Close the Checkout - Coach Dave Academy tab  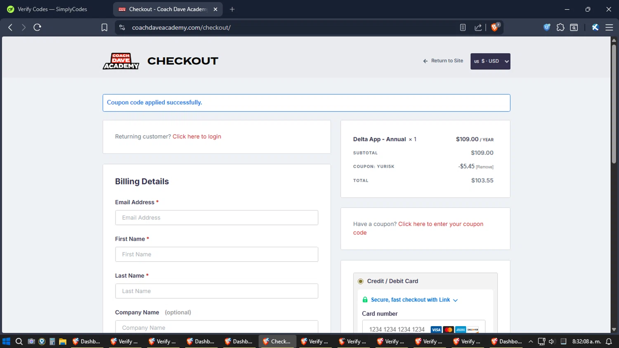point(215,9)
